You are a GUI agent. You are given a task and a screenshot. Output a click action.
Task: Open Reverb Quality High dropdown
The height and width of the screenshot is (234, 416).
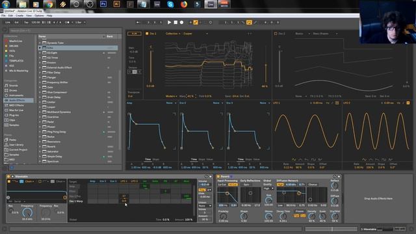tap(268, 188)
